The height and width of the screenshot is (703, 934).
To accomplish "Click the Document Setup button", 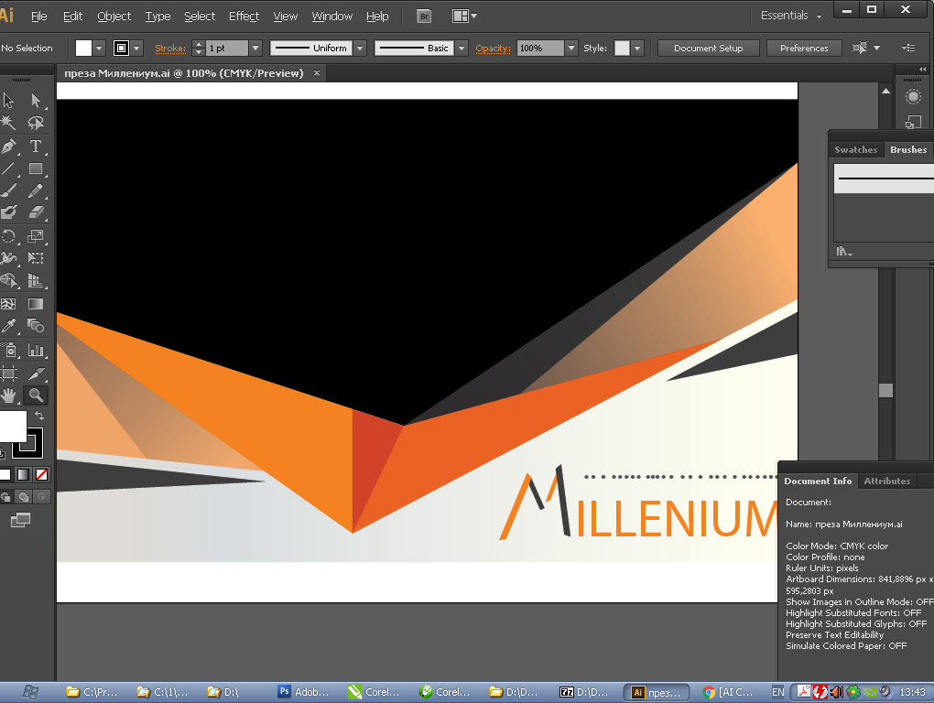I will [708, 49].
